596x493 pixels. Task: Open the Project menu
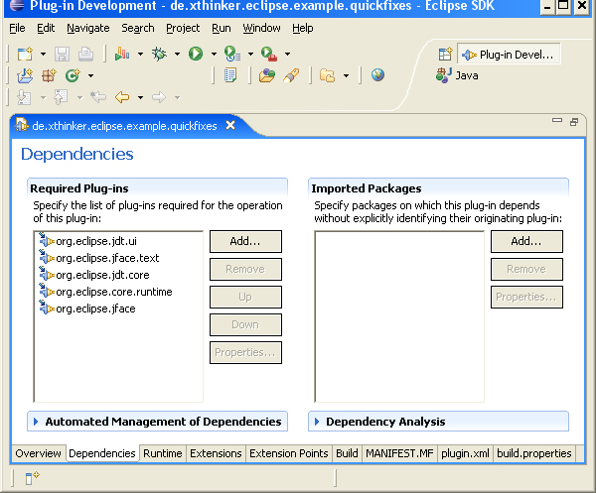(183, 28)
